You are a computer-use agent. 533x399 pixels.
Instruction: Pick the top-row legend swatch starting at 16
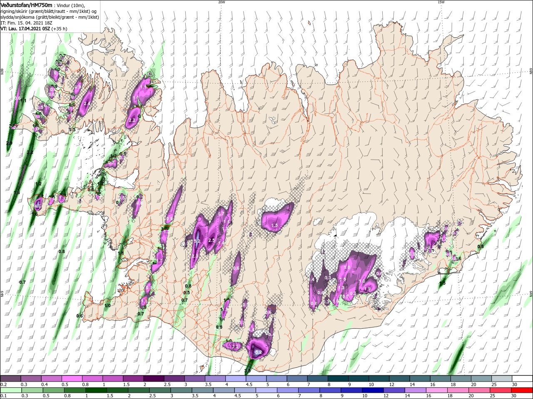441,379
